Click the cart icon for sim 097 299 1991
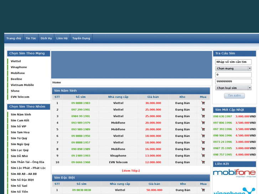Screen dimensions: 259x194 coord(203,110)
